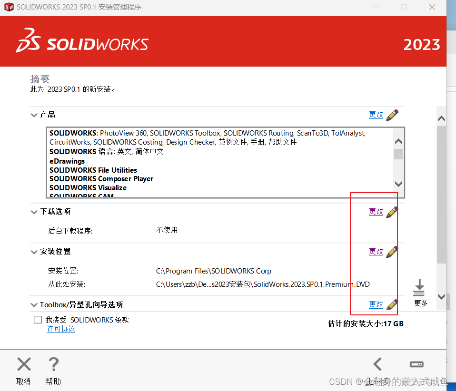
Task: Click the main page scroll-down arrow
Action: click(x=441, y=296)
